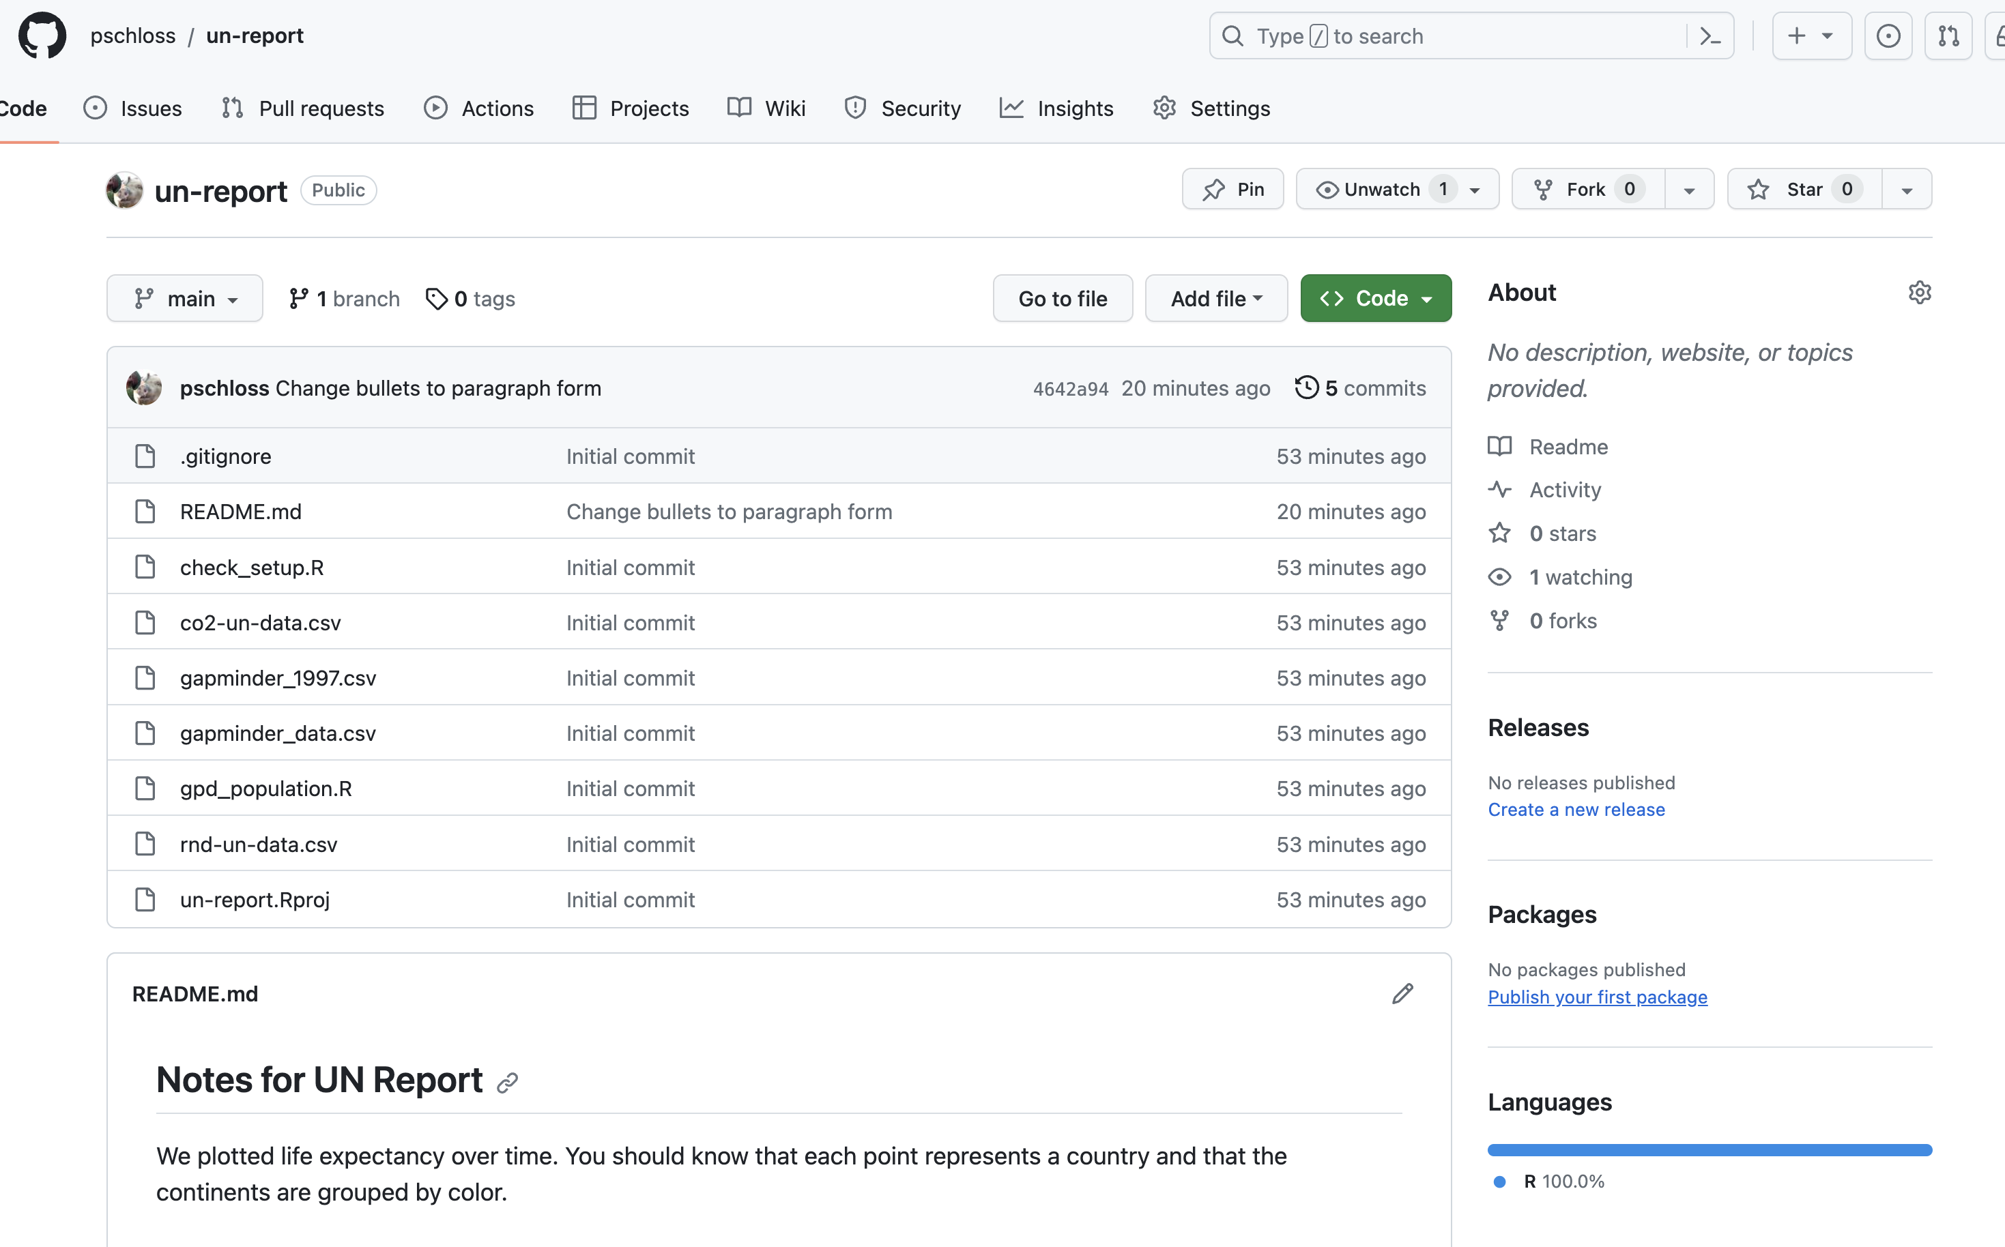Image resolution: width=2005 pixels, height=1247 pixels.
Task: Switch to the Actions tab
Action: tap(479, 108)
